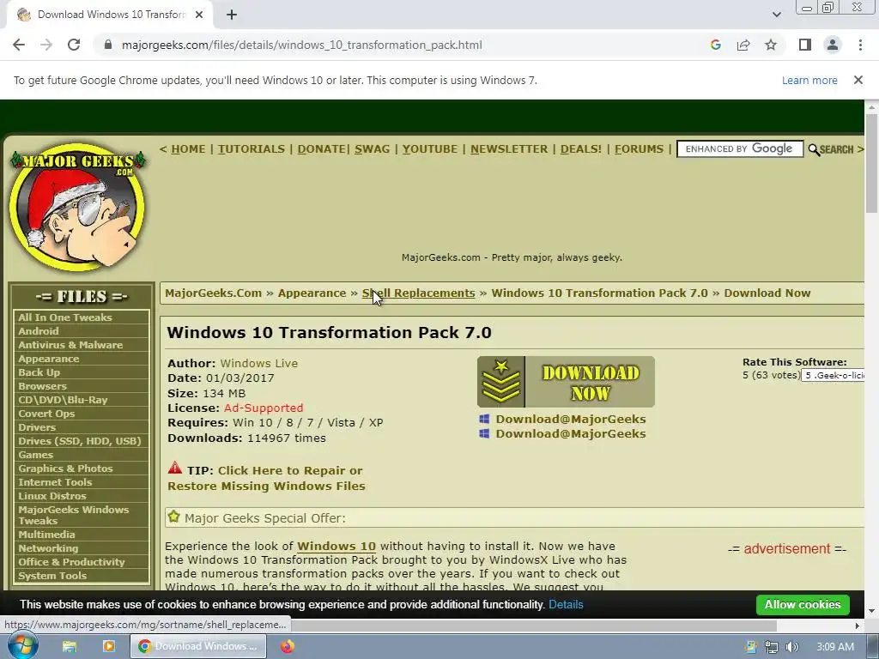The height and width of the screenshot is (659, 879).
Task: Open the Geek-o-licious rating dropdown
Action: pyautogui.click(x=833, y=376)
